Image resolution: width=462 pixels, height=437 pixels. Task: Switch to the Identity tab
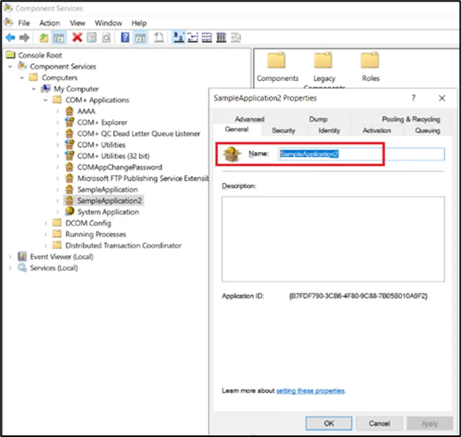coord(329,130)
